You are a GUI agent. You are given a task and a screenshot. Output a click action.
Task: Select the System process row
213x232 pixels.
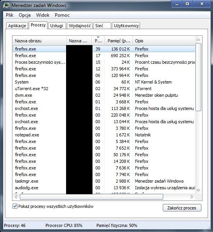(104, 82)
